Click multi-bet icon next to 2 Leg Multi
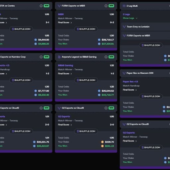This screenshot has width=170, height=170. click(x=124, y=6)
